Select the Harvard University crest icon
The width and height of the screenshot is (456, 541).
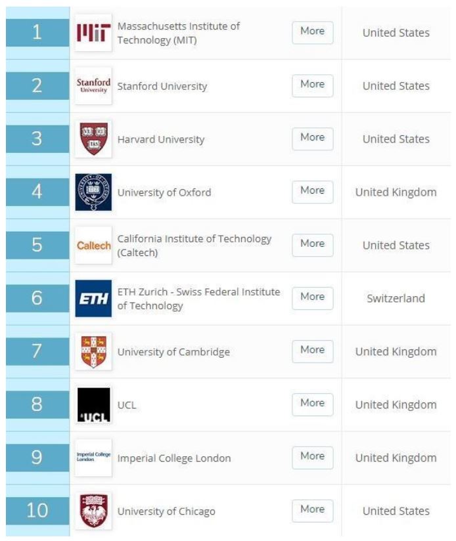tap(93, 139)
